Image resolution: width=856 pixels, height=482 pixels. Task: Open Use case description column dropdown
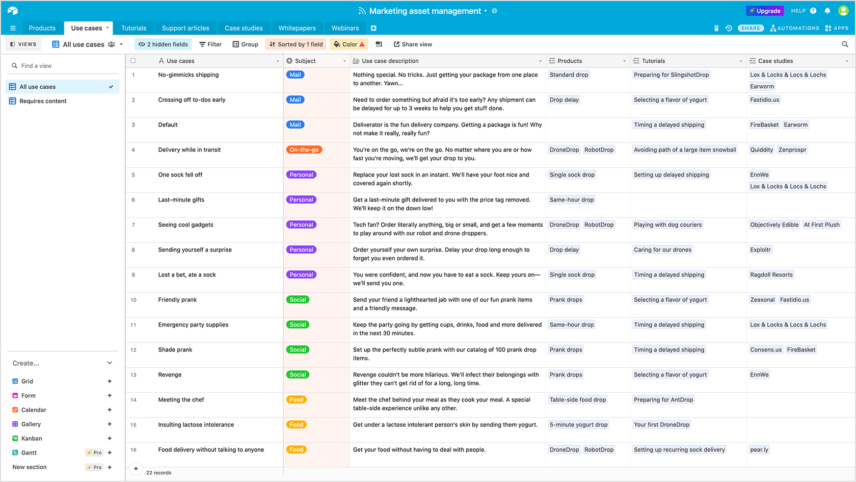(540, 61)
